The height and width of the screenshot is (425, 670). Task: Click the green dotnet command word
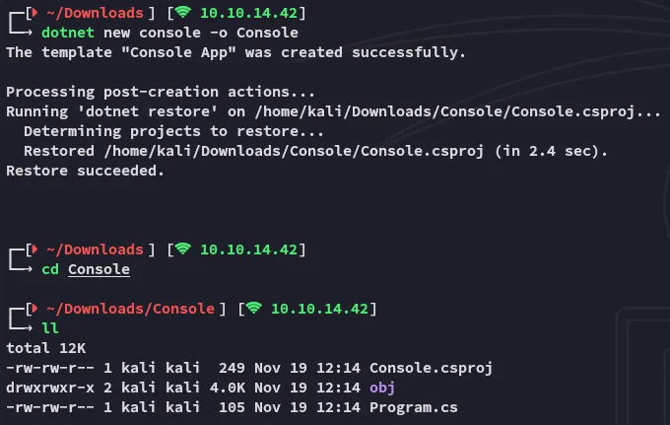[68, 32]
